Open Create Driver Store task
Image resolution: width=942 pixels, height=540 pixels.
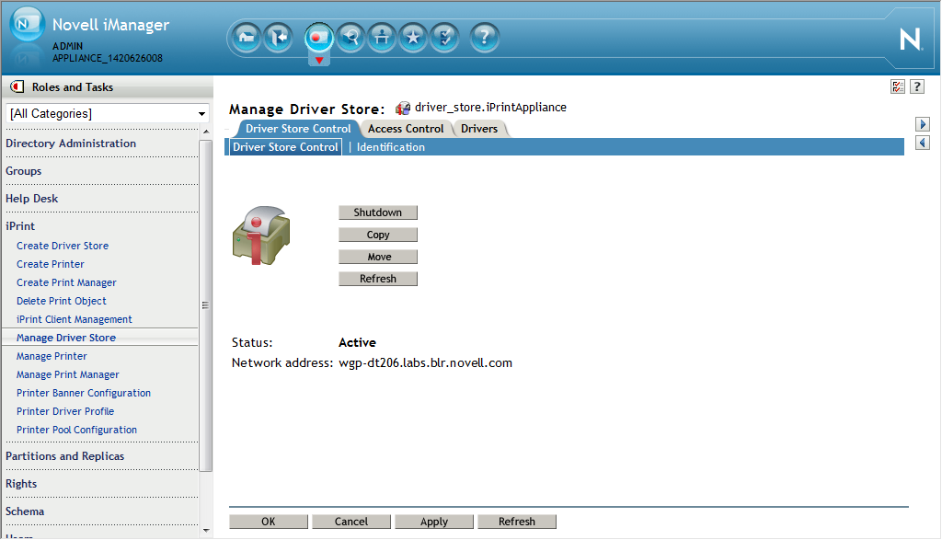click(x=63, y=246)
